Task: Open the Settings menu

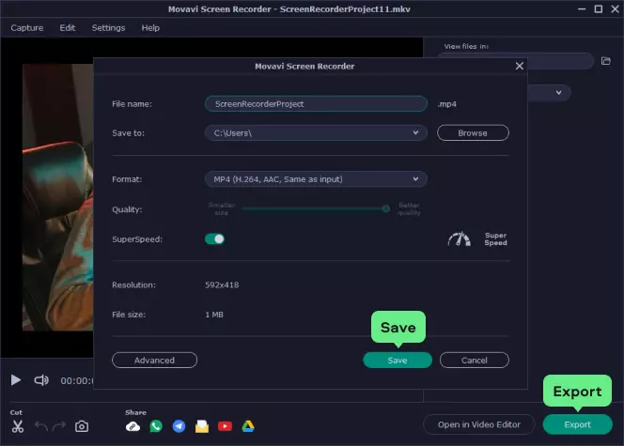Action: pos(108,28)
